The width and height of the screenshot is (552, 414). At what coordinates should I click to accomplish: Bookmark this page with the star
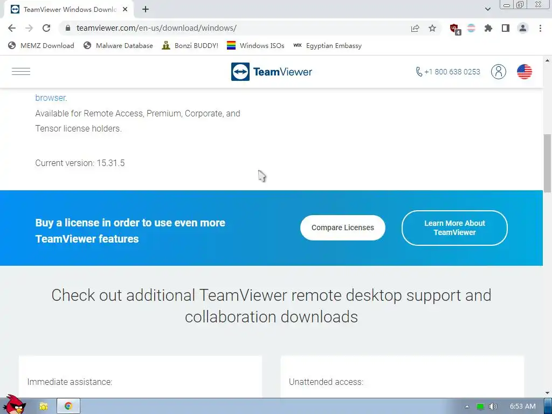[x=432, y=28]
